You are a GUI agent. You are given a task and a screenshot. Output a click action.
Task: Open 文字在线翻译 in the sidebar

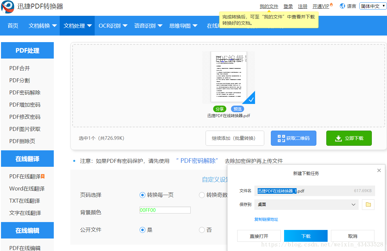(x=25, y=213)
